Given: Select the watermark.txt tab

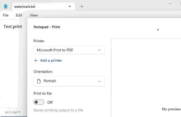Looking at the screenshot, I should point(44,6).
